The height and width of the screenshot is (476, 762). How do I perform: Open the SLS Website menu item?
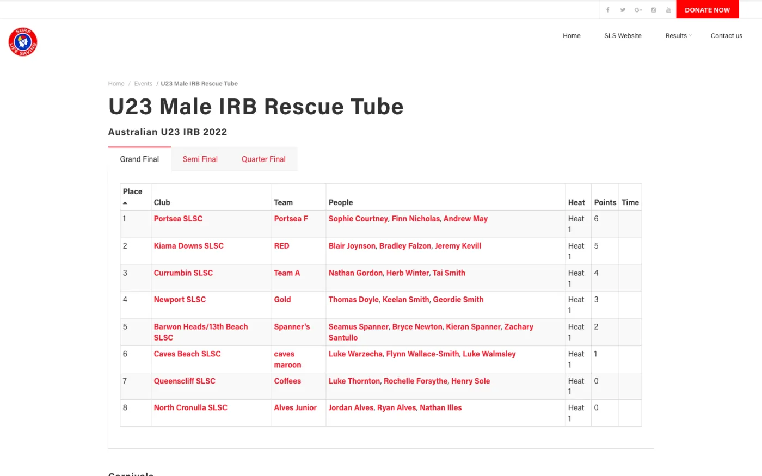[x=623, y=36]
